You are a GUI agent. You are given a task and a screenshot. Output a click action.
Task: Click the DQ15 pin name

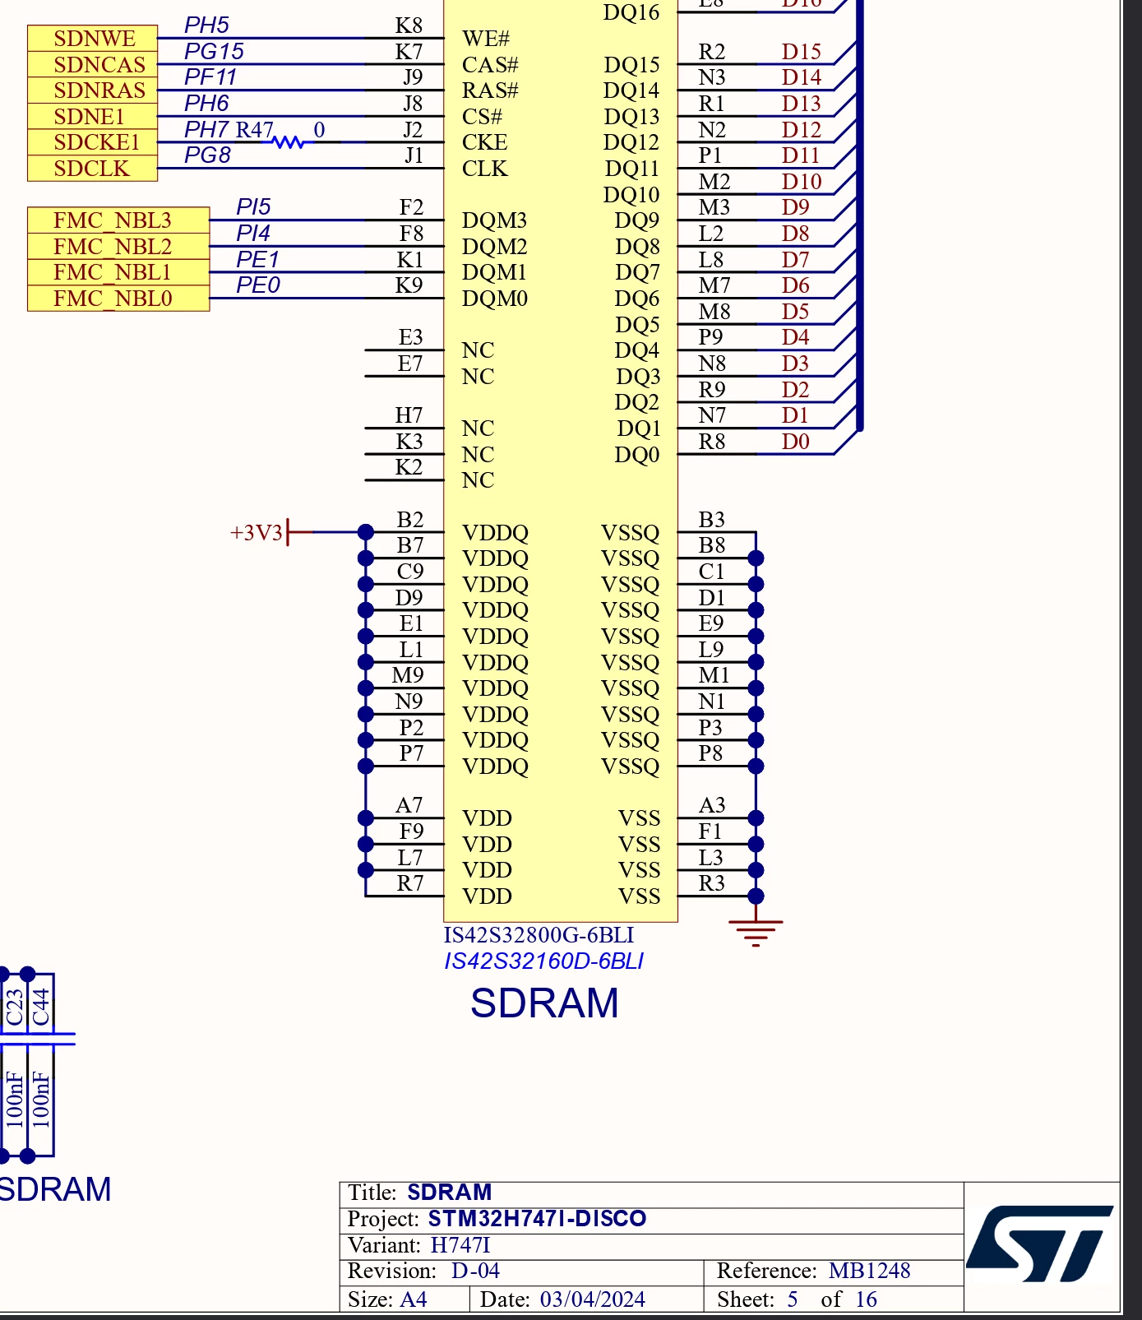pos(631,65)
